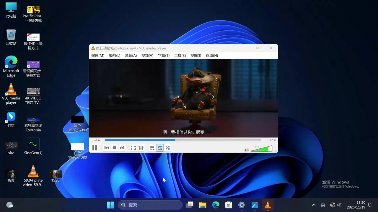The image size is (378, 212).
Task: Select 59.94 plate video file
Action: click(33, 176)
